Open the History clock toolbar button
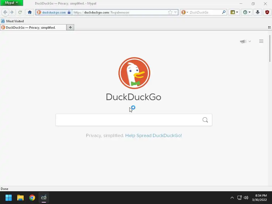 pyautogui.click(x=246, y=12)
